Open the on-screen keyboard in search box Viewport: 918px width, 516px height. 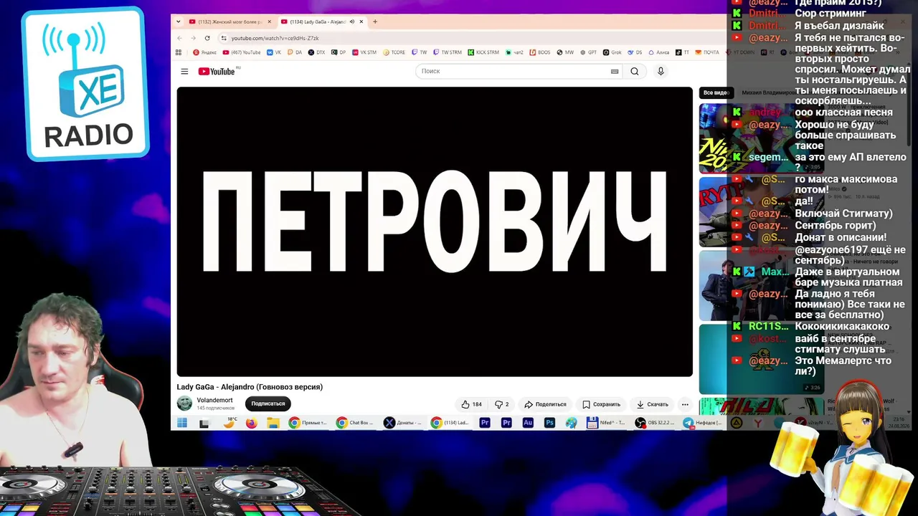click(x=615, y=71)
